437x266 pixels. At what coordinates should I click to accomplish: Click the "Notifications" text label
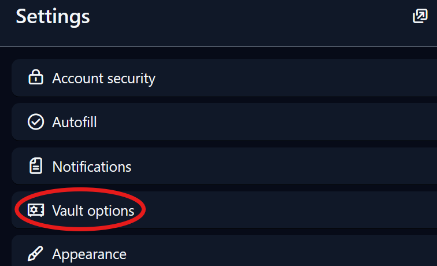[x=92, y=167]
